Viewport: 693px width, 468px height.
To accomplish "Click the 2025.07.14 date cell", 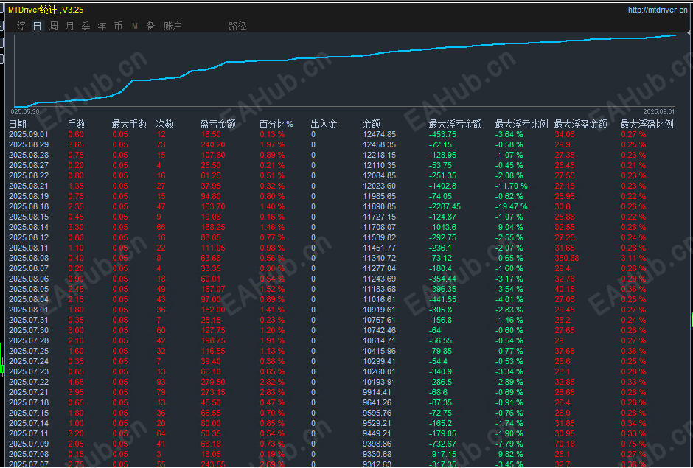I will [x=29, y=423].
